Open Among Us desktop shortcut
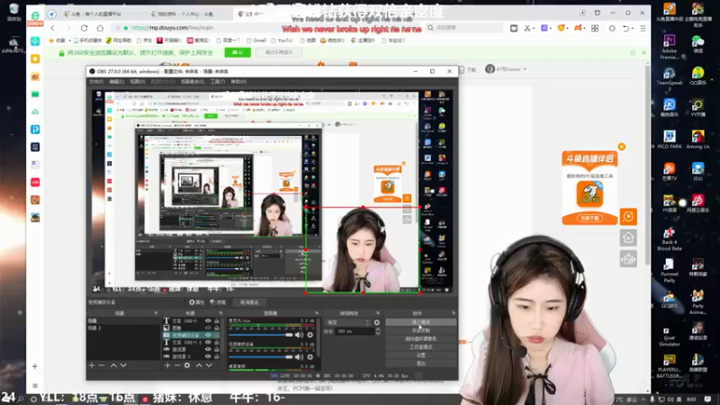This screenshot has width=720, height=405. pyautogui.click(x=697, y=139)
